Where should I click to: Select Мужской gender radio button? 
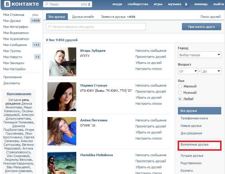pyautogui.click(x=180, y=93)
